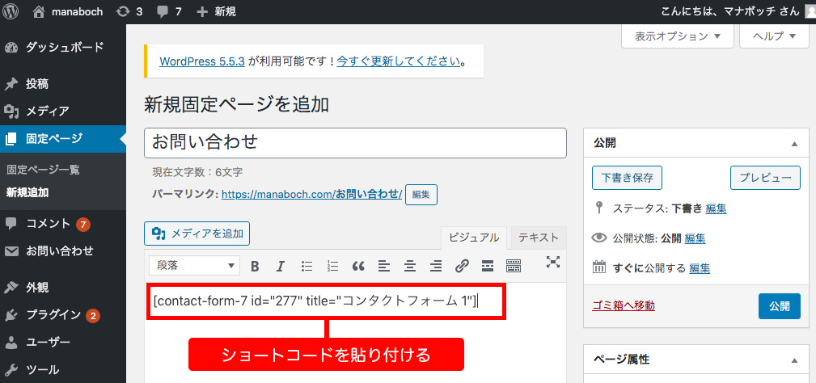
Task: Click the 現在文字数：6文字 text
Action: coord(198,171)
